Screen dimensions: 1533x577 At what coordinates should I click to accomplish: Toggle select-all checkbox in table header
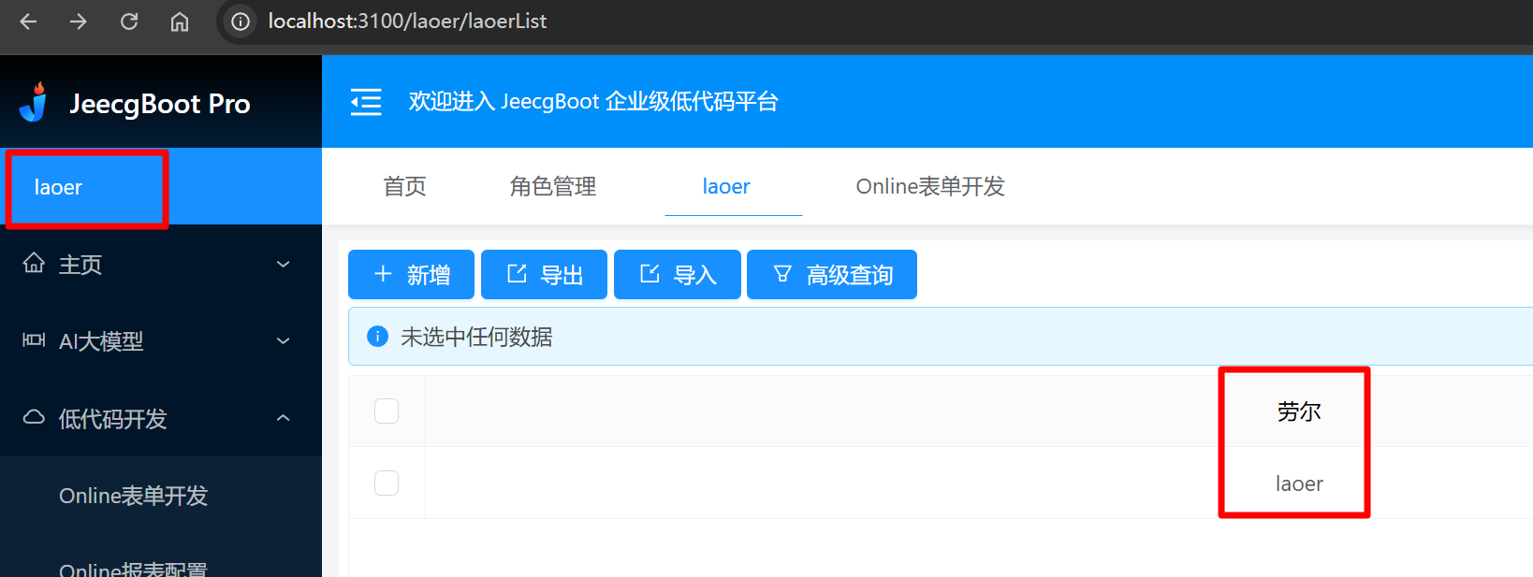point(387,411)
